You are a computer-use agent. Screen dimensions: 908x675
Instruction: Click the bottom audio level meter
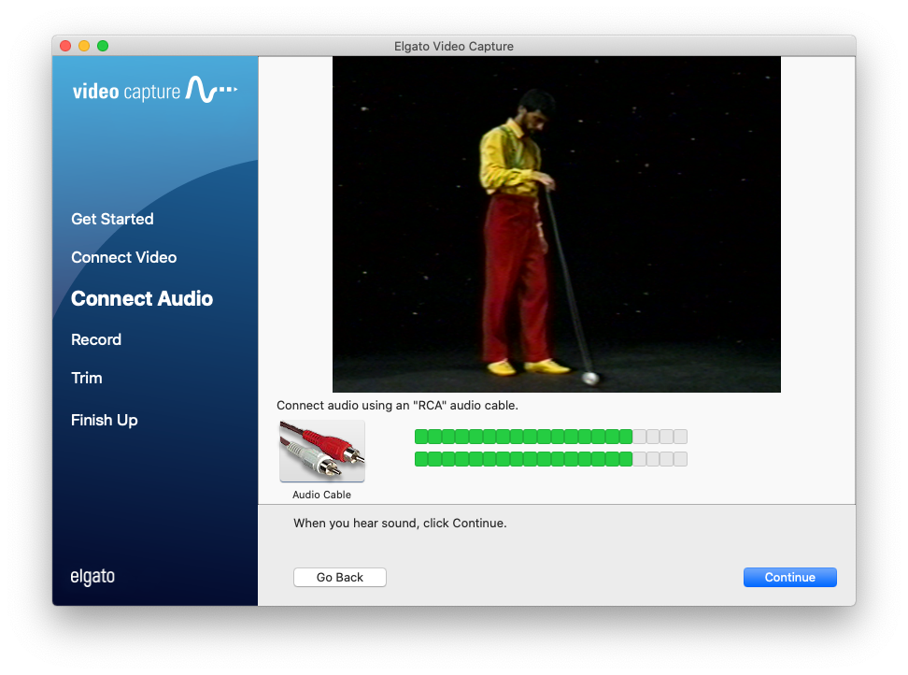[551, 459]
